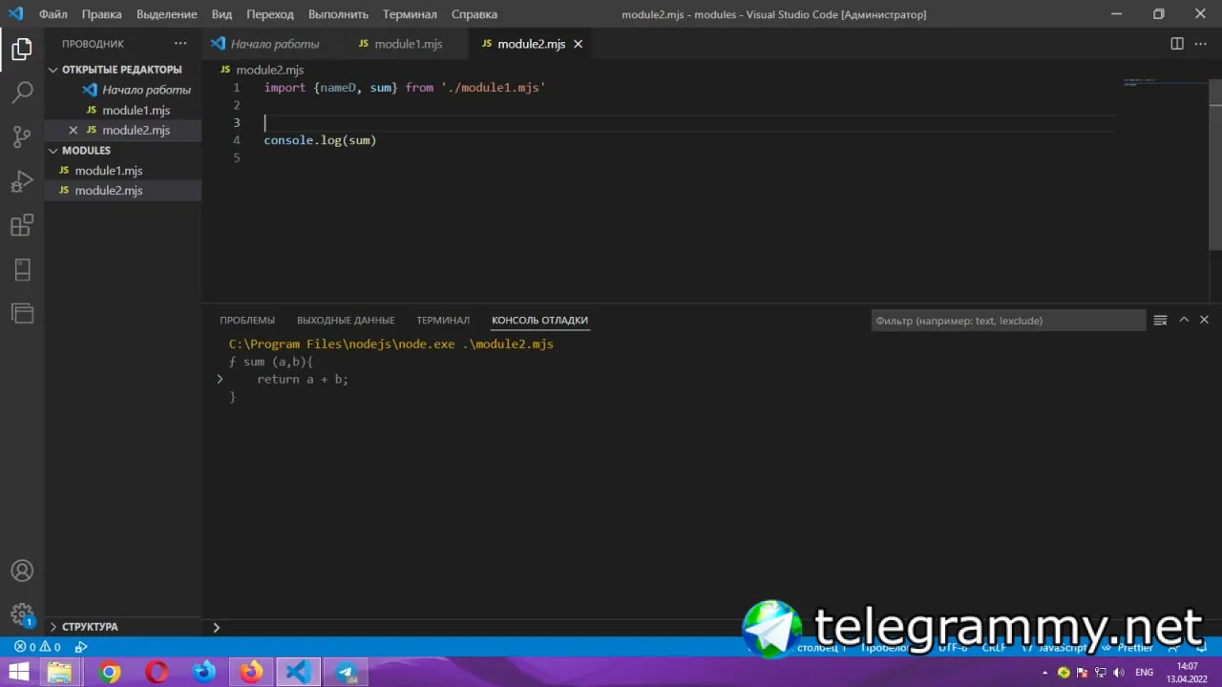This screenshot has height=687, width=1222.
Task: Open the Accounts menu icon
Action: coord(22,571)
